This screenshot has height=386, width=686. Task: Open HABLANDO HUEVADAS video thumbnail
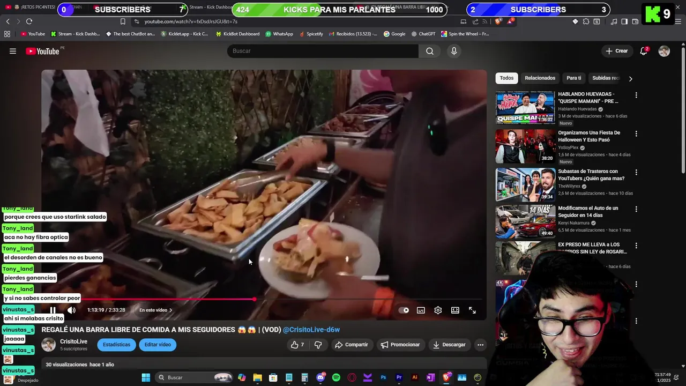(525, 107)
